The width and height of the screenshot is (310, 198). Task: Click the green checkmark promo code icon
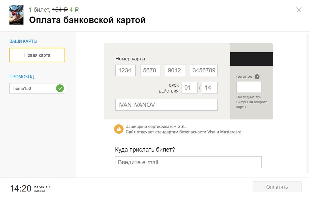click(60, 88)
